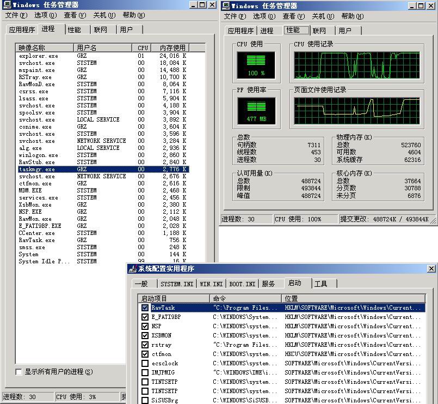Open WIN.INI tab
438x404 pixels.
click(x=211, y=284)
